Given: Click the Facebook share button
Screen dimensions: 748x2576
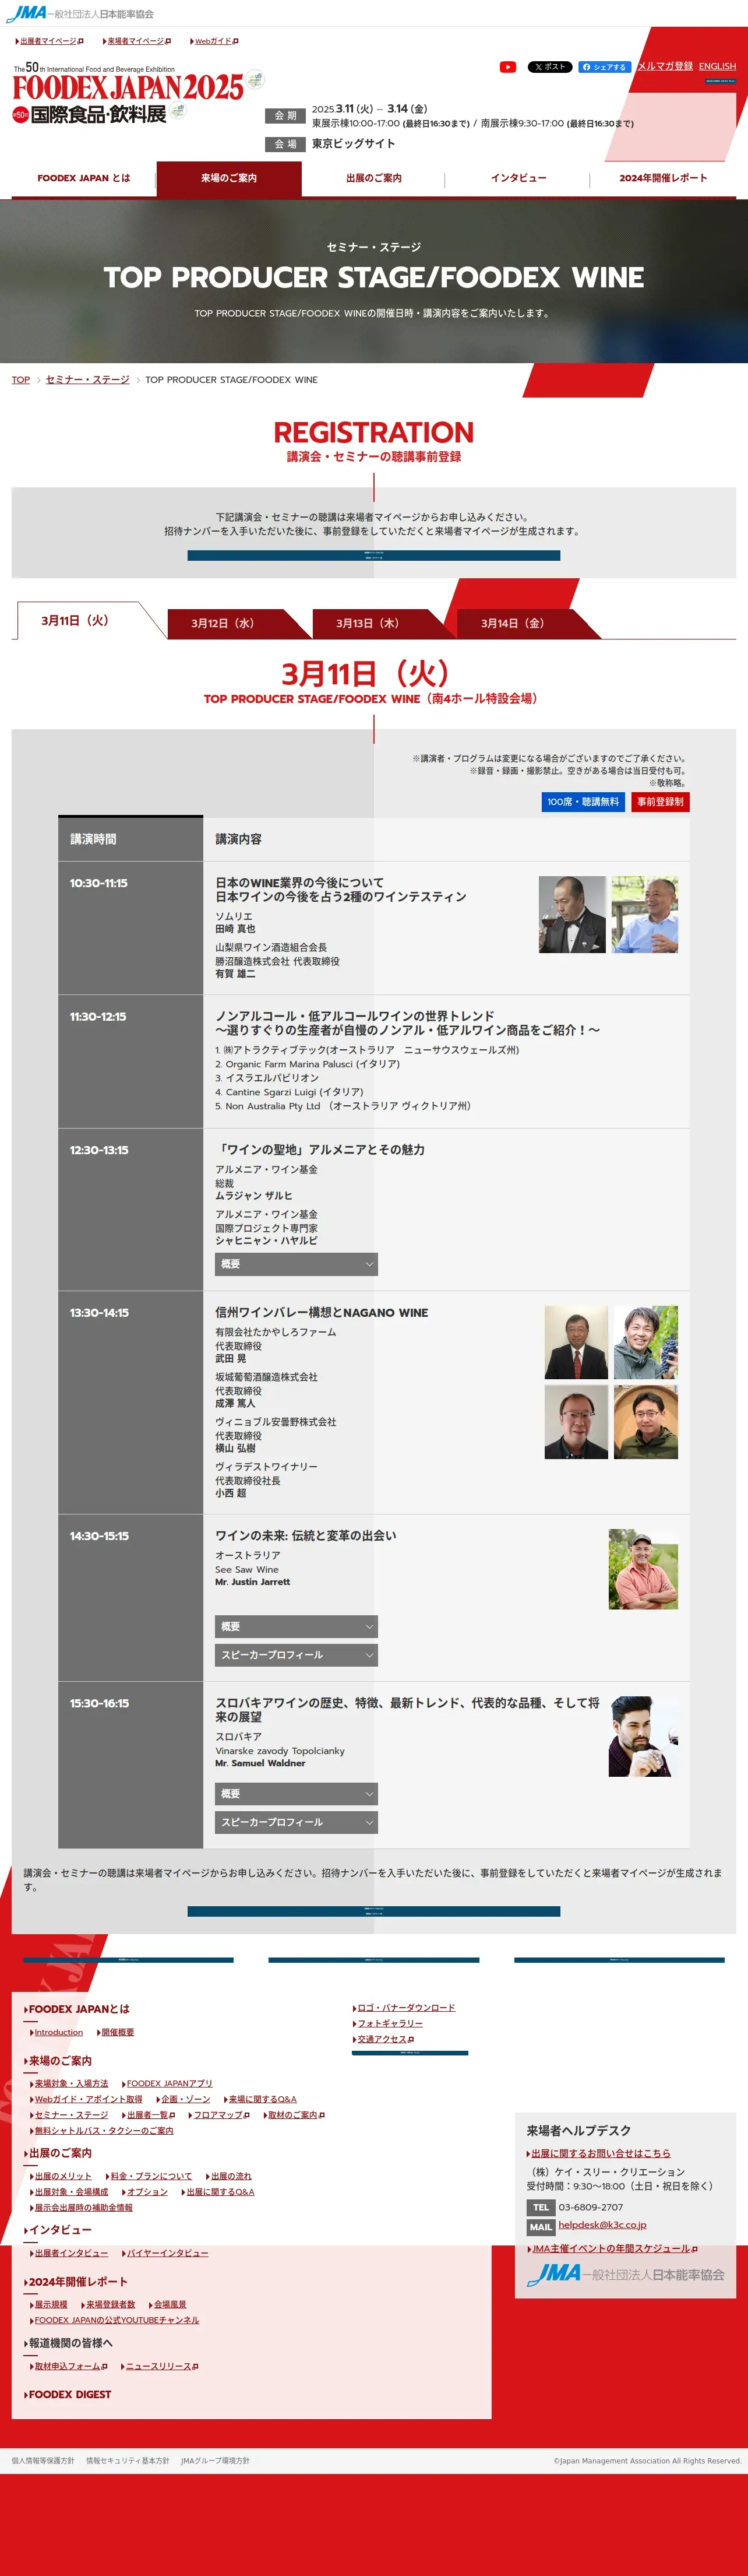Looking at the screenshot, I should click(604, 67).
